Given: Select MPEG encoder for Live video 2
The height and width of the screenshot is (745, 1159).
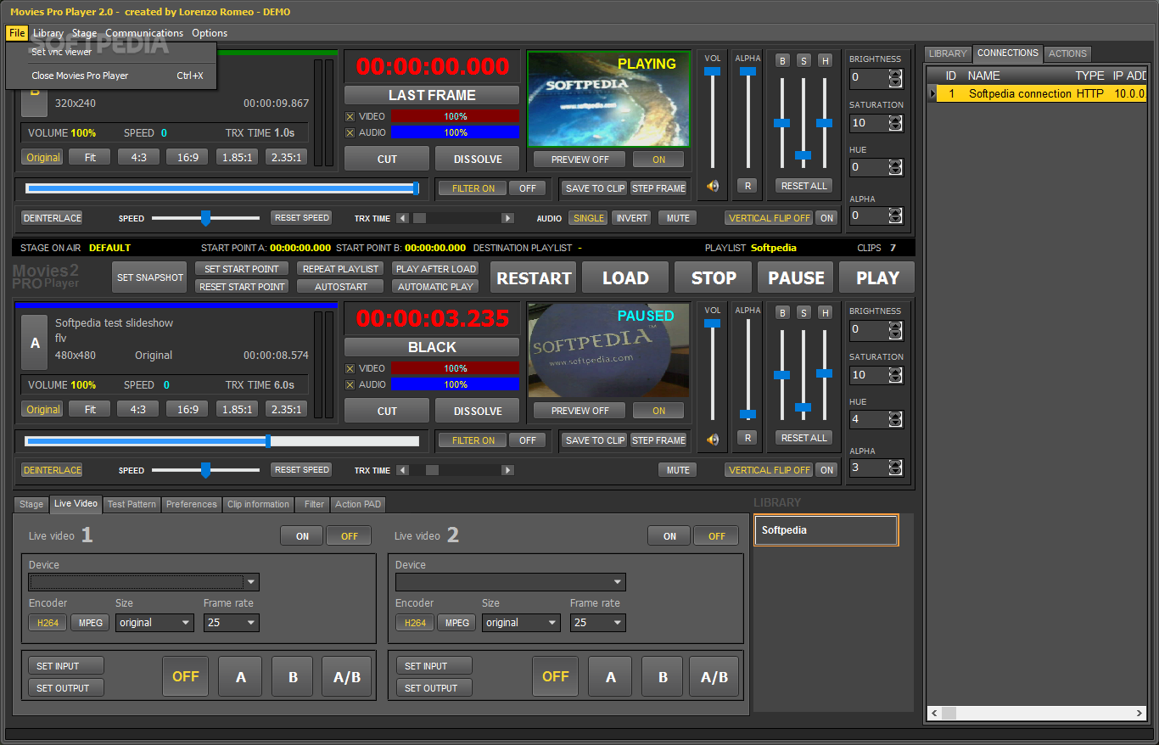Looking at the screenshot, I should (456, 622).
